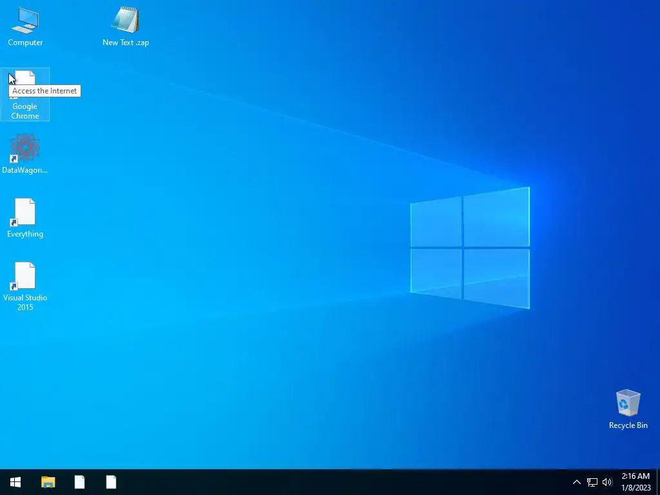Viewport: 660px width, 495px height.
Task: Open the Windows Start menu
Action: (x=15, y=482)
